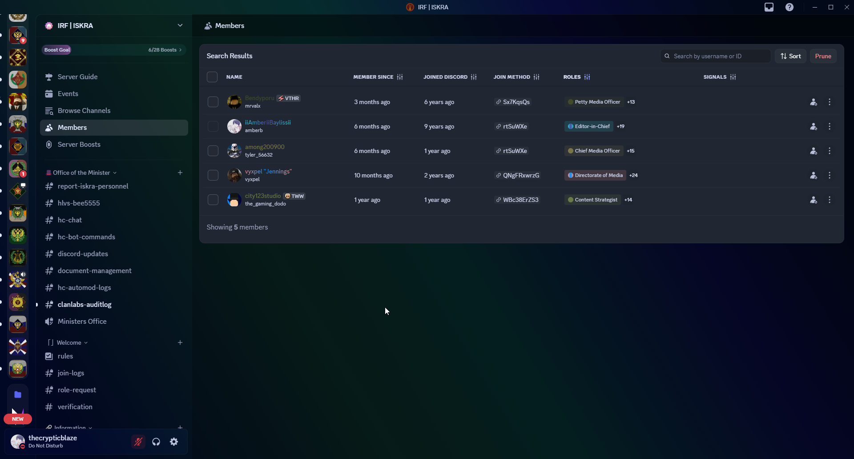Viewport: 854px width, 459px height.
Task: Open more options for Bendyporu row
Action: (830, 102)
